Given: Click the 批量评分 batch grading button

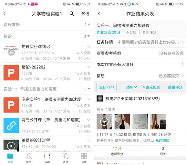Looking at the screenshot, I should tap(175, 87).
